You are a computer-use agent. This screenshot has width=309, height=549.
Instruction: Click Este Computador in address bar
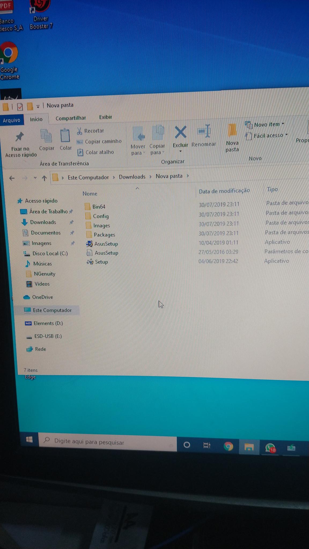(x=88, y=177)
